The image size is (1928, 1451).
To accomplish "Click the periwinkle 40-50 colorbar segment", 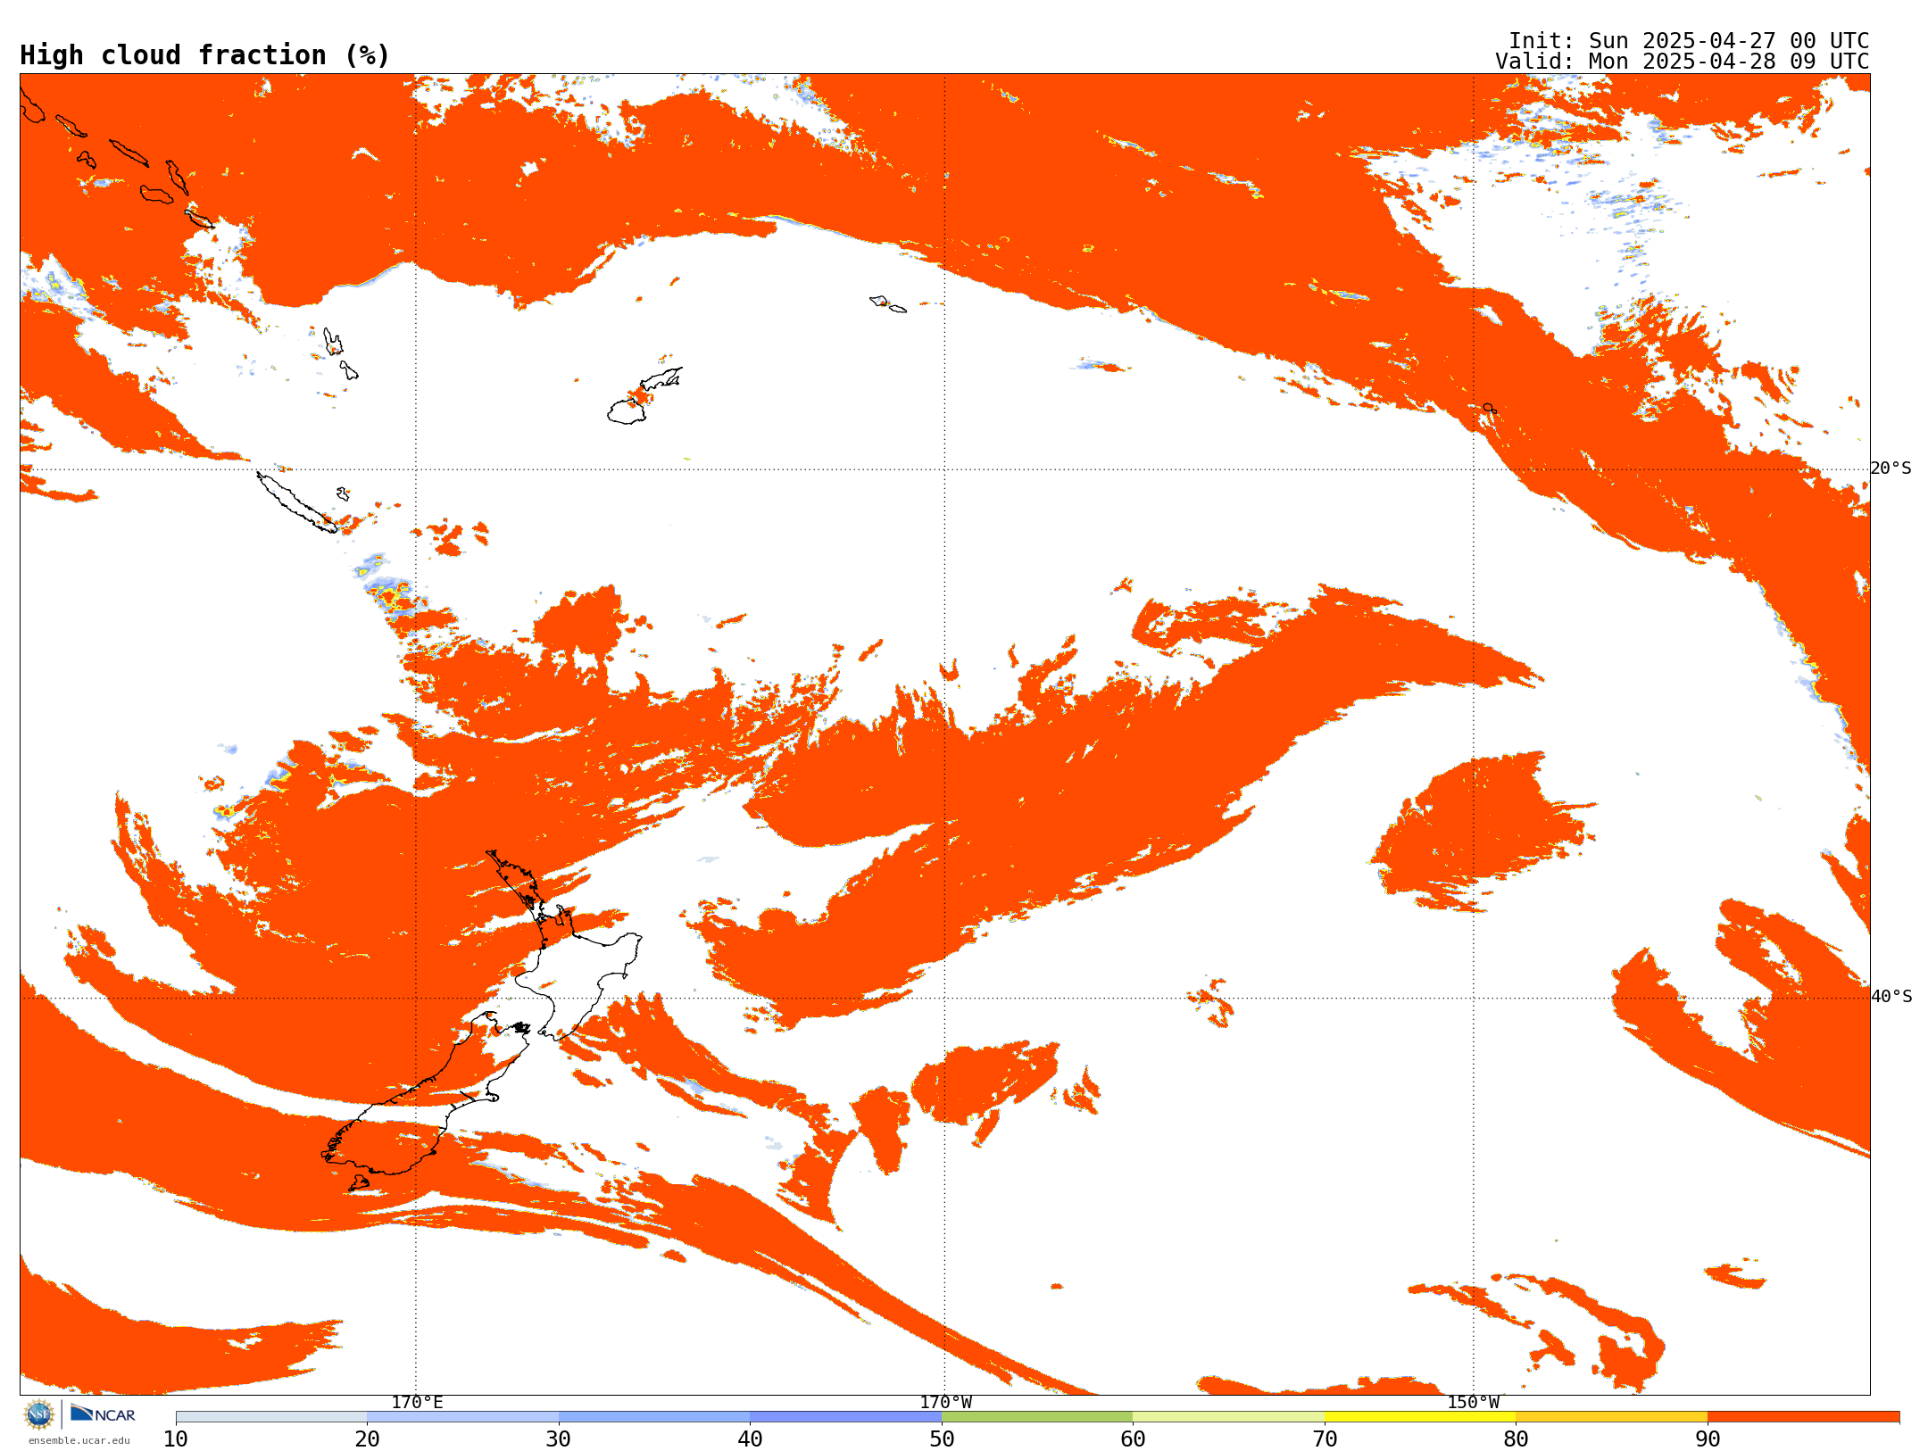I will point(845,1417).
